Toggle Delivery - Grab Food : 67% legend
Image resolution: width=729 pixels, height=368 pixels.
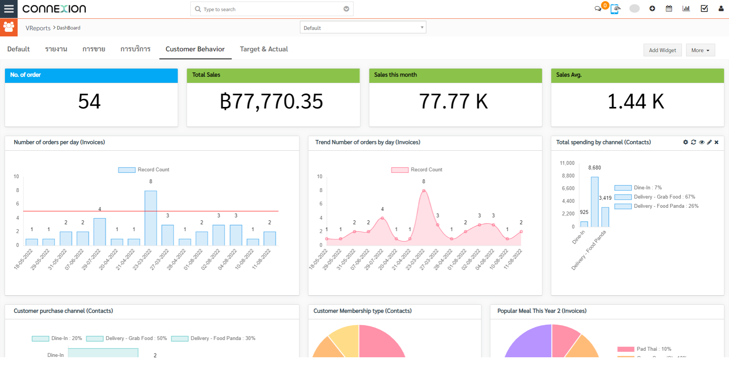click(x=655, y=197)
